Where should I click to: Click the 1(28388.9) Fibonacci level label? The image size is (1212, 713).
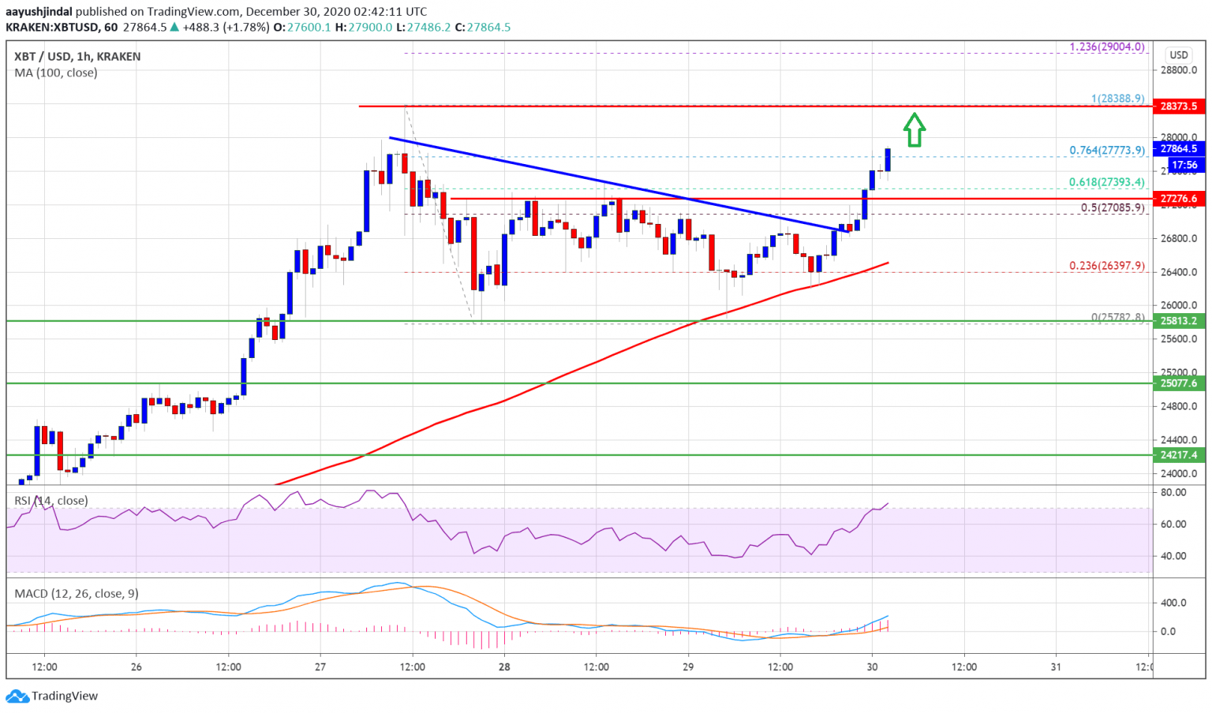click(x=1117, y=99)
